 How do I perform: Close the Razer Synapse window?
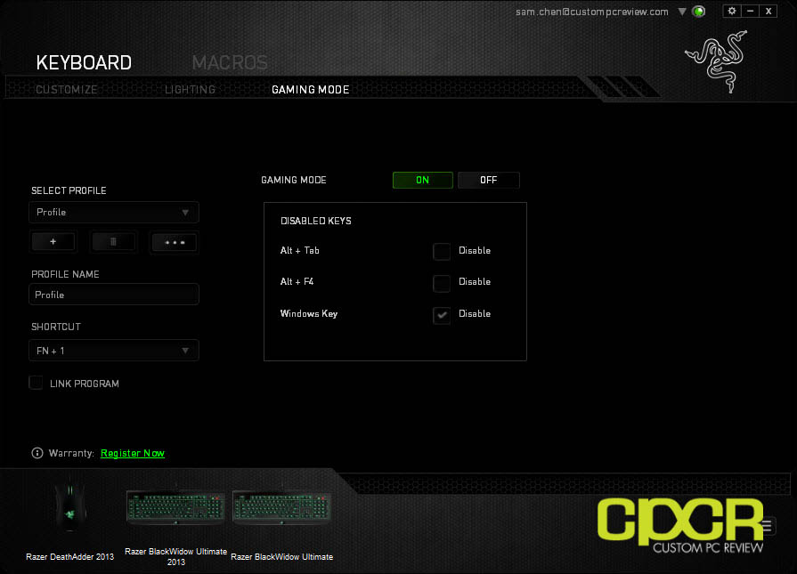[769, 12]
